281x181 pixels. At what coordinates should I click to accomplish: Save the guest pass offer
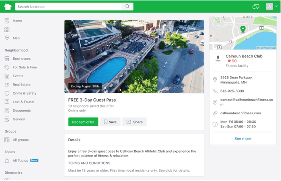coord(110,122)
